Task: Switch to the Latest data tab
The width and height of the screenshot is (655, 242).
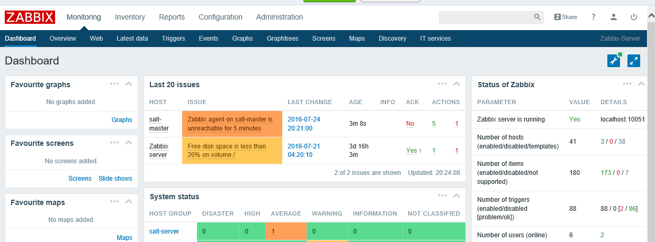Action: [132, 39]
